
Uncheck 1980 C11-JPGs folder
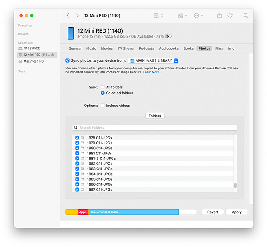click(x=77, y=148)
